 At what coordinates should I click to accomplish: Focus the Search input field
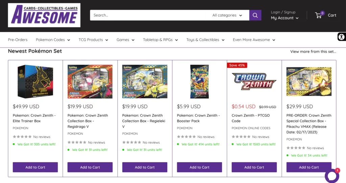point(148,15)
